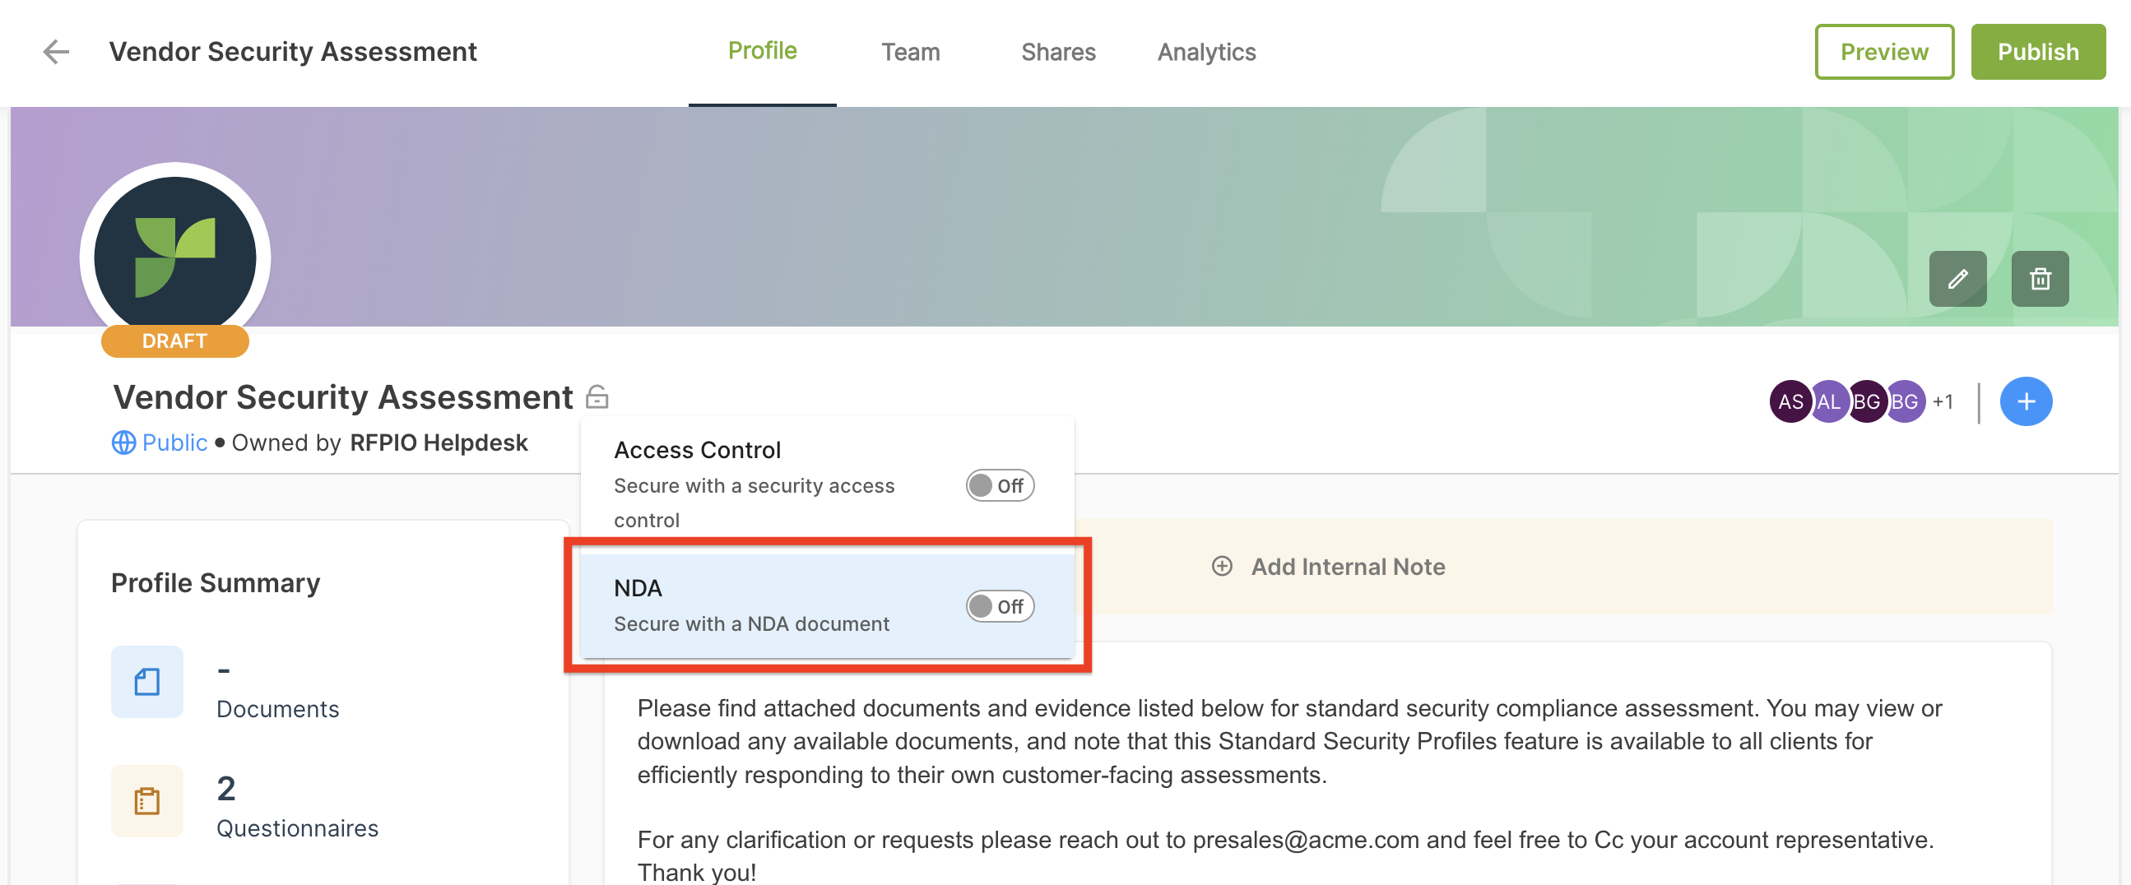Image resolution: width=2131 pixels, height=885 pixels.
Task: Delete the banner with the trash icon
Action: (2039, 279)
